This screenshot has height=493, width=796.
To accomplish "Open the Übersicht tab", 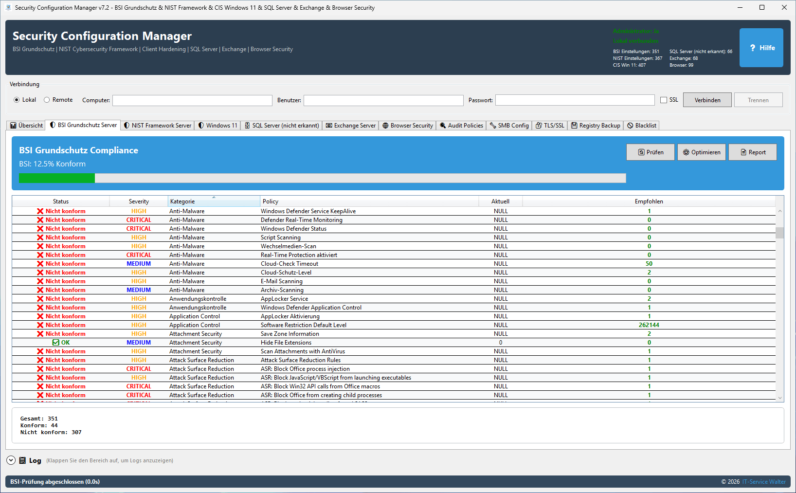I will click(x=27, y=126).
